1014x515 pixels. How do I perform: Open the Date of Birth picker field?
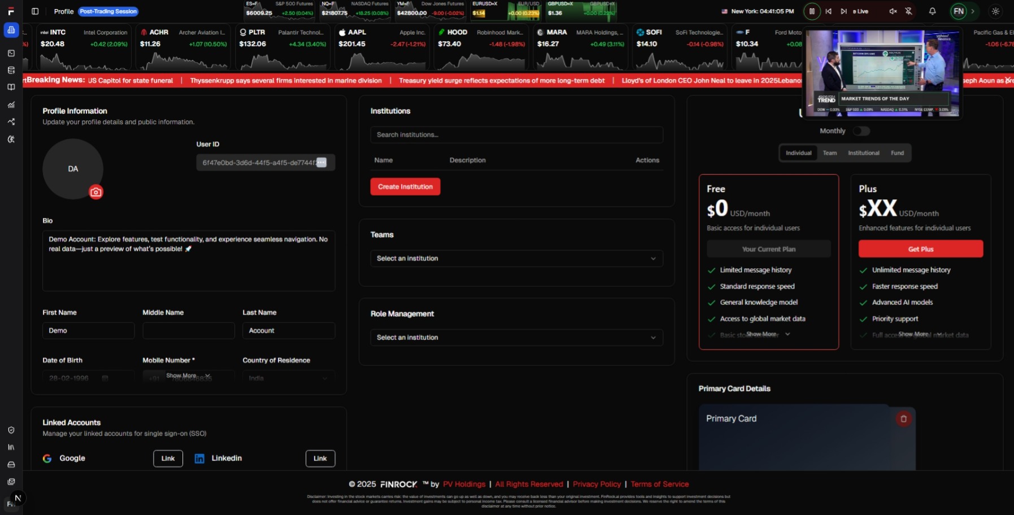pyautogui.click(x=88, y=378)
